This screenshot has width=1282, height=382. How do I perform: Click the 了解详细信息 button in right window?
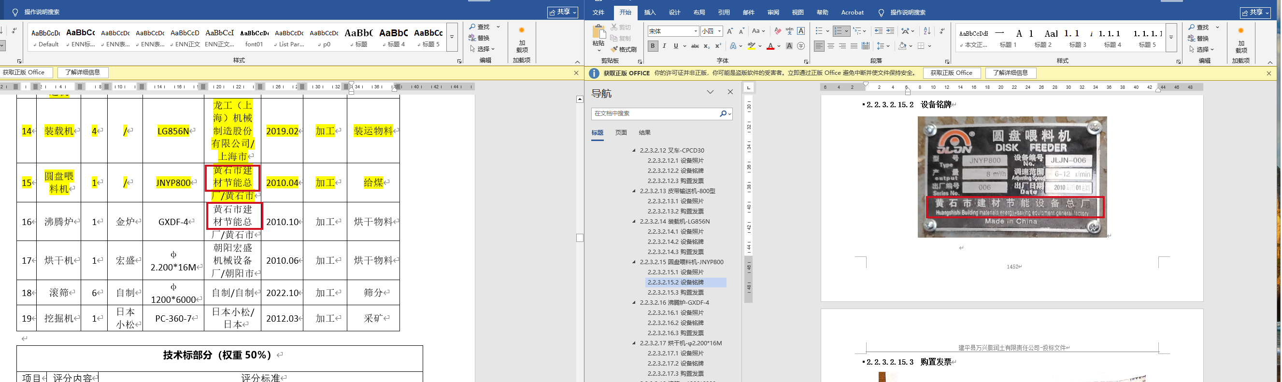point(1010,73)
